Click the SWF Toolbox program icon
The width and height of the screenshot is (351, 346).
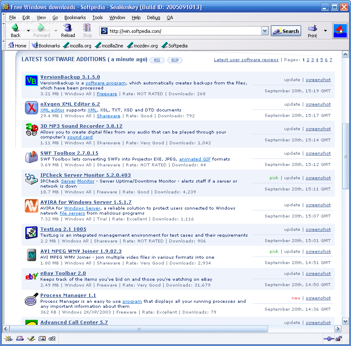click(31, 157)
